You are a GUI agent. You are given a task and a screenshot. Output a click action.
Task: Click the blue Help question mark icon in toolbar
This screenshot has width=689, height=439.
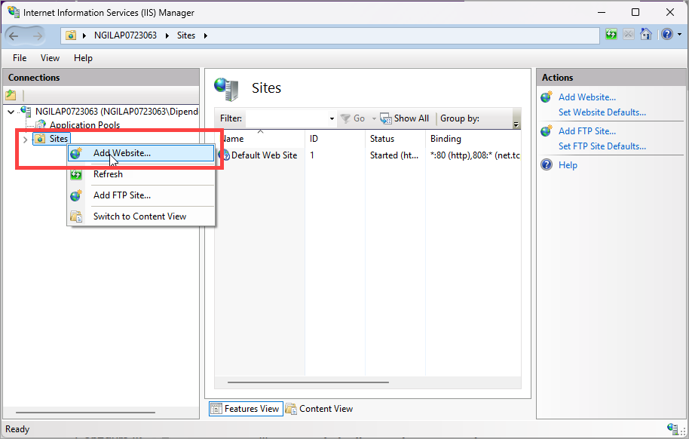[x=667, y=34]
